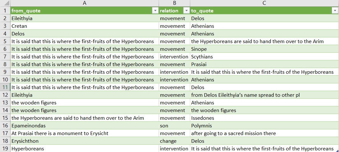The height and width of the screenshot is (152, 339).
Task: Select column C header
Action: 264,3
